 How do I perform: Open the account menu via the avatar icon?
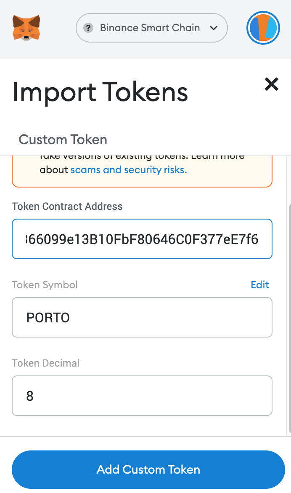click(263, 28)
